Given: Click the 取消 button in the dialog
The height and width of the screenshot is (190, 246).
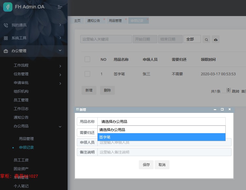Looking at the screenshot, I should (x=162, y=165).
